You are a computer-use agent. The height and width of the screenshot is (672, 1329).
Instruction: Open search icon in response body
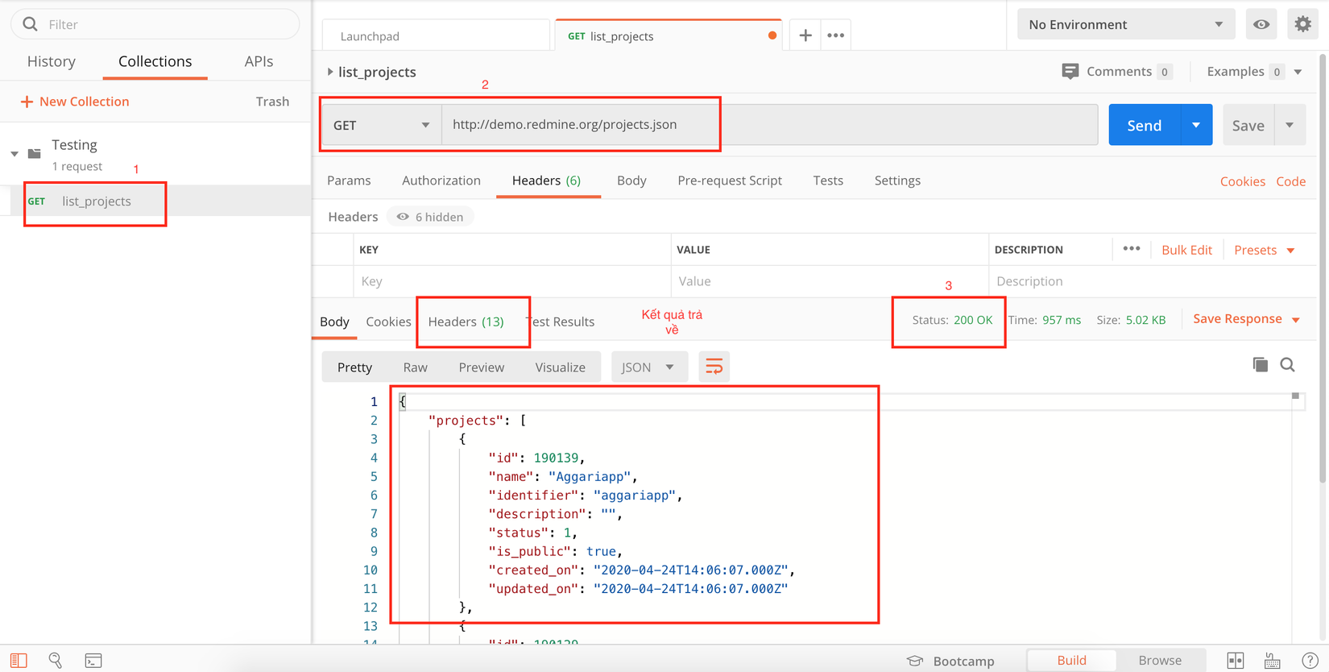pyautogui.click(x=1288, y=365)
